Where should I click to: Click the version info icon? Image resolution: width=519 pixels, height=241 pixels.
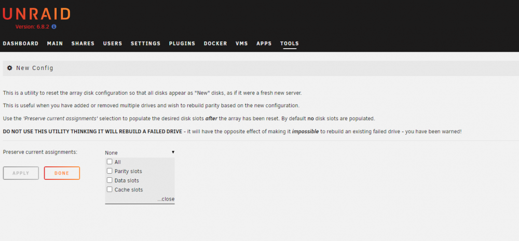(x=54, y=27)
